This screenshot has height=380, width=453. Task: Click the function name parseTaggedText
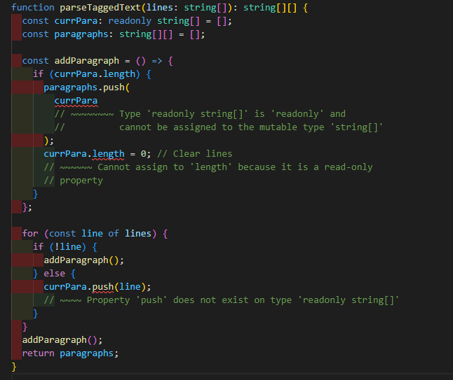[100, 8]
